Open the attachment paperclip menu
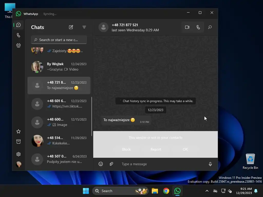 (x=111, y=164)
